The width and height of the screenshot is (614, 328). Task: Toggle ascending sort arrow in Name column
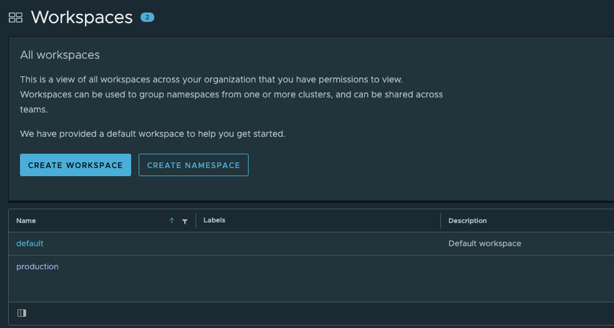[172, 221]
